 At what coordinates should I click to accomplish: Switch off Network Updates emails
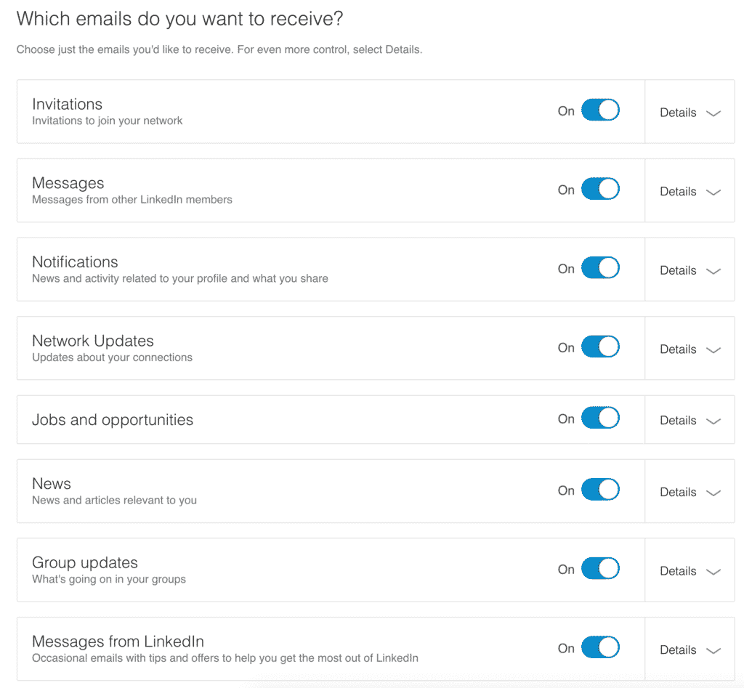[600, 347]
